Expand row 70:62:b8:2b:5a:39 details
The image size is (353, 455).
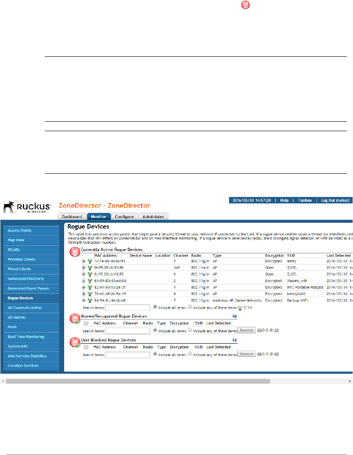[84, 294]
